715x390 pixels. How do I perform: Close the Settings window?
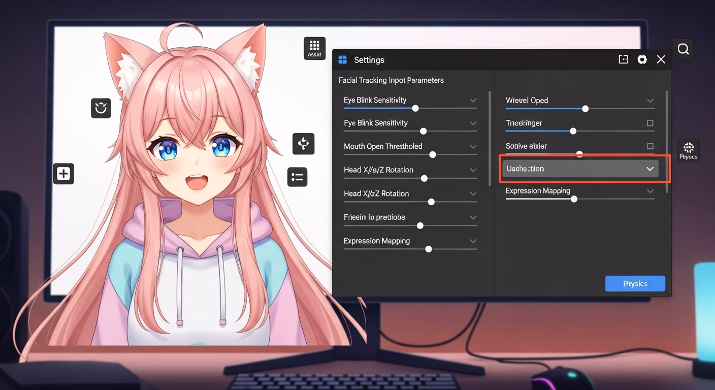pos(661,59)
